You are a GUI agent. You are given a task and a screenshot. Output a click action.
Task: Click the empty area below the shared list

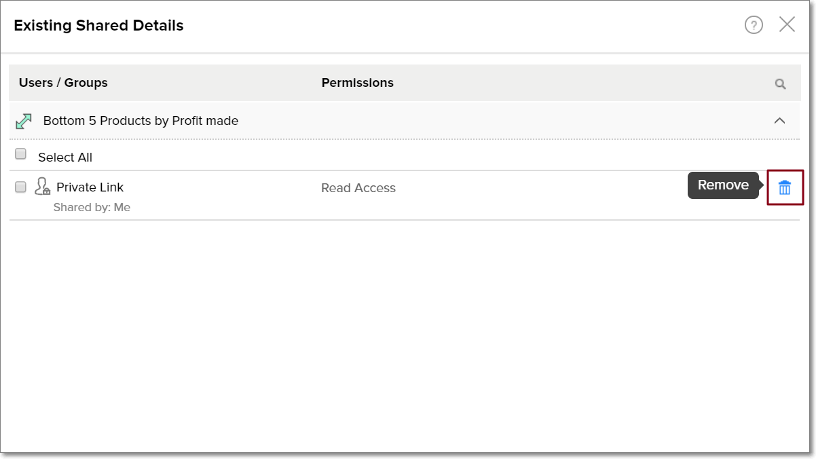point(407,333)
